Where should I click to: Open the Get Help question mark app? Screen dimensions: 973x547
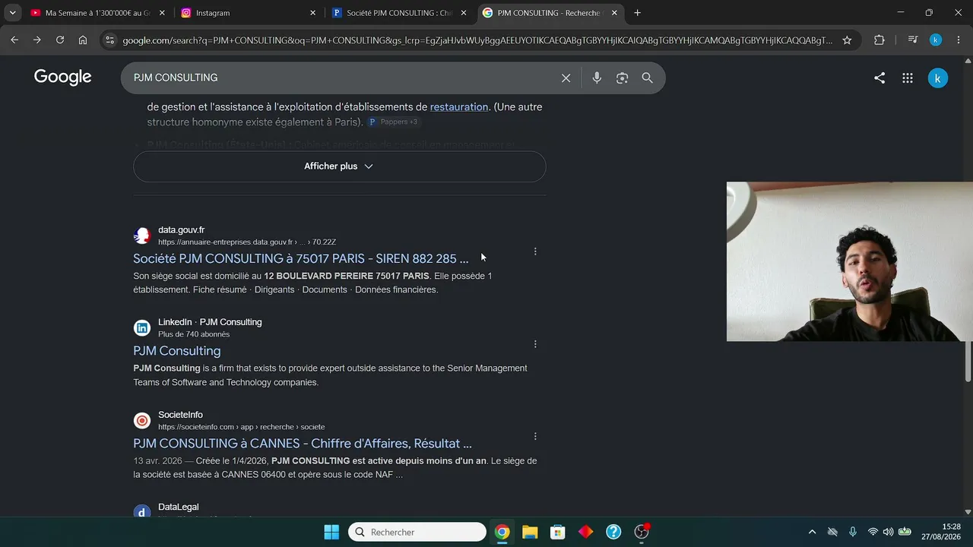point(613,532)
